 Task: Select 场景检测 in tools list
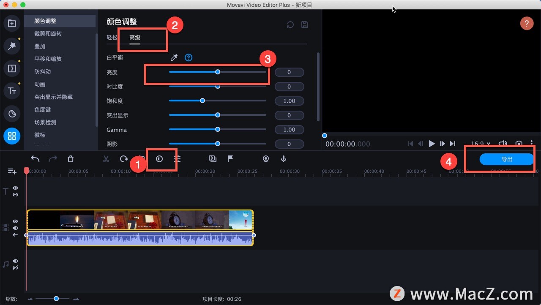click(x=60, y=122)
